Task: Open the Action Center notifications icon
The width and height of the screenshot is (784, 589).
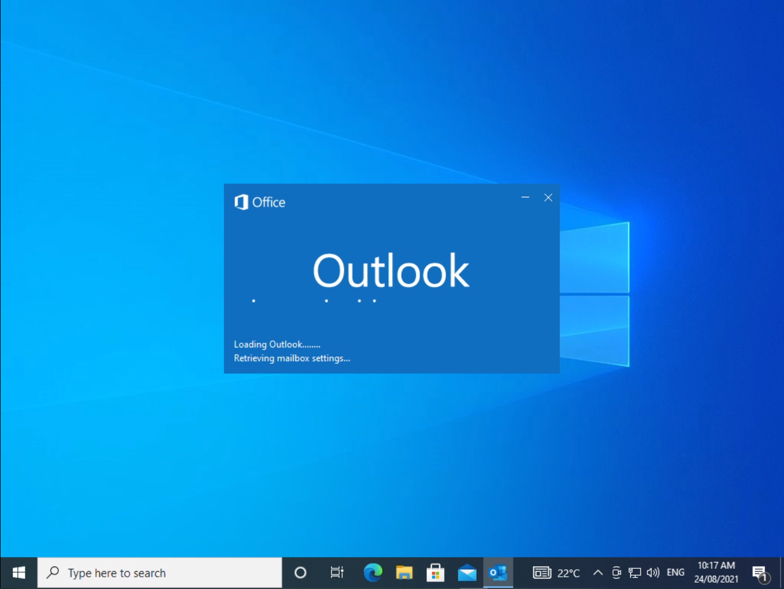Action: tap(760, 573)
